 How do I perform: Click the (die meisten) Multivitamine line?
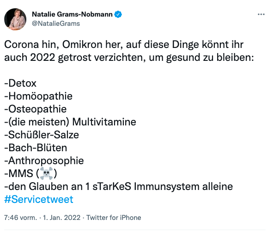click(70, 122)
